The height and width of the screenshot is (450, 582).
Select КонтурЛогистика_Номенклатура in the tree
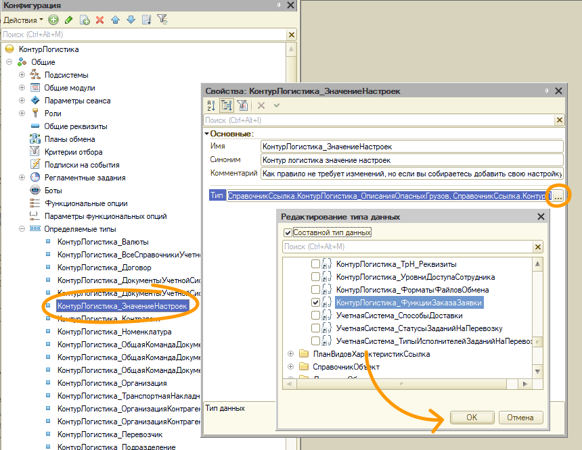pos(114,332)
